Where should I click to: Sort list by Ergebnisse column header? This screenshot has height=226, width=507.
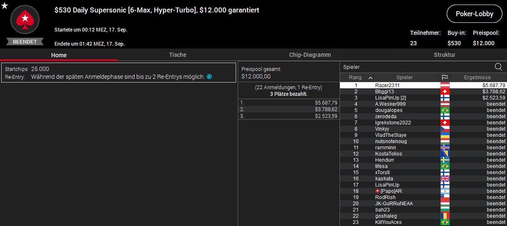tap(477, 78)
